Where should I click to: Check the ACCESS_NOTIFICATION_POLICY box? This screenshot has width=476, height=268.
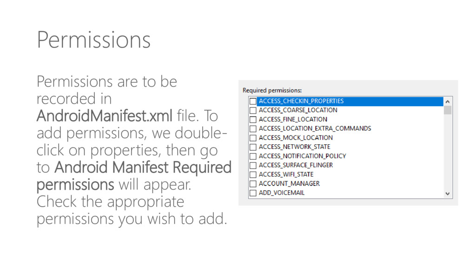[253, 156]
